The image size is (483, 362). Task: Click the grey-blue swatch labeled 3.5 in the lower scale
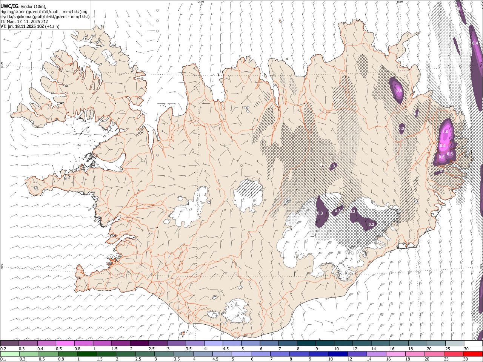pos(183,354)
